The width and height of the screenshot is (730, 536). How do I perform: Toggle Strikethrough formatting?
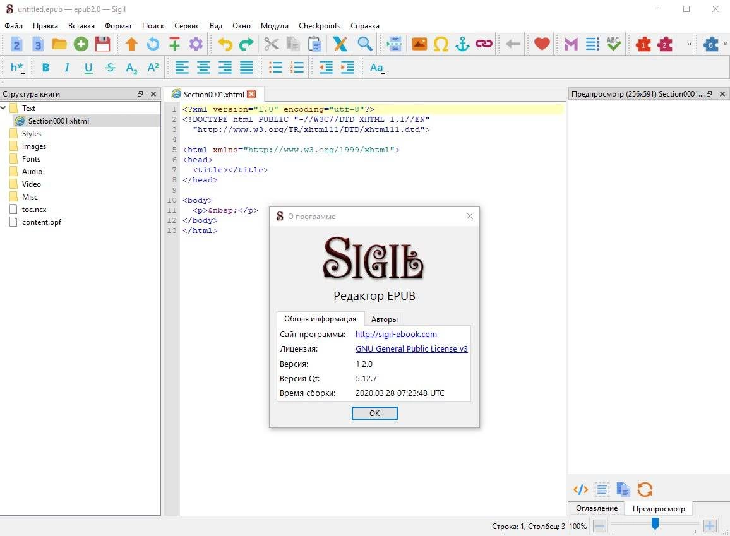(x=110, y=68)
